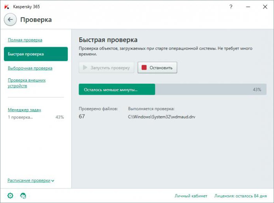This screenshot has width=274, height=203.
Task: Expand the Расписание проверки dropdown
Action: [31, 180]
